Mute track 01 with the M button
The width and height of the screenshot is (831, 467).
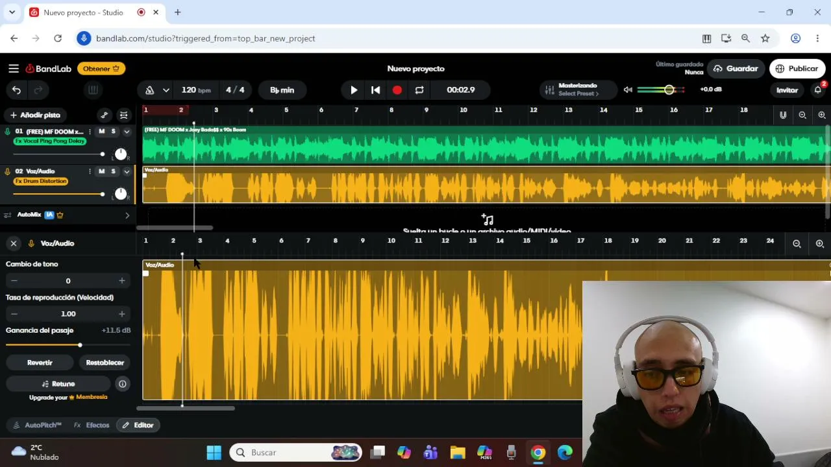(101, 132)
